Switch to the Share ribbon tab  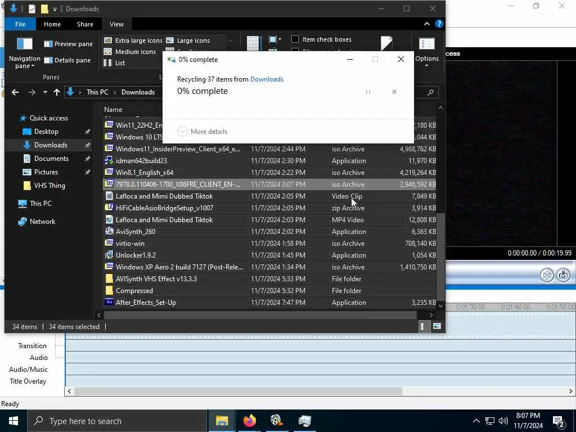pos(85,24)
